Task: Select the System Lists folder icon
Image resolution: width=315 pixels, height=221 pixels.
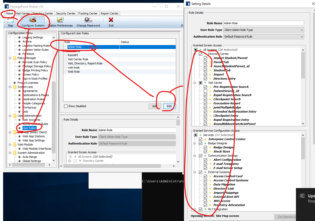Action: point(15,87)
